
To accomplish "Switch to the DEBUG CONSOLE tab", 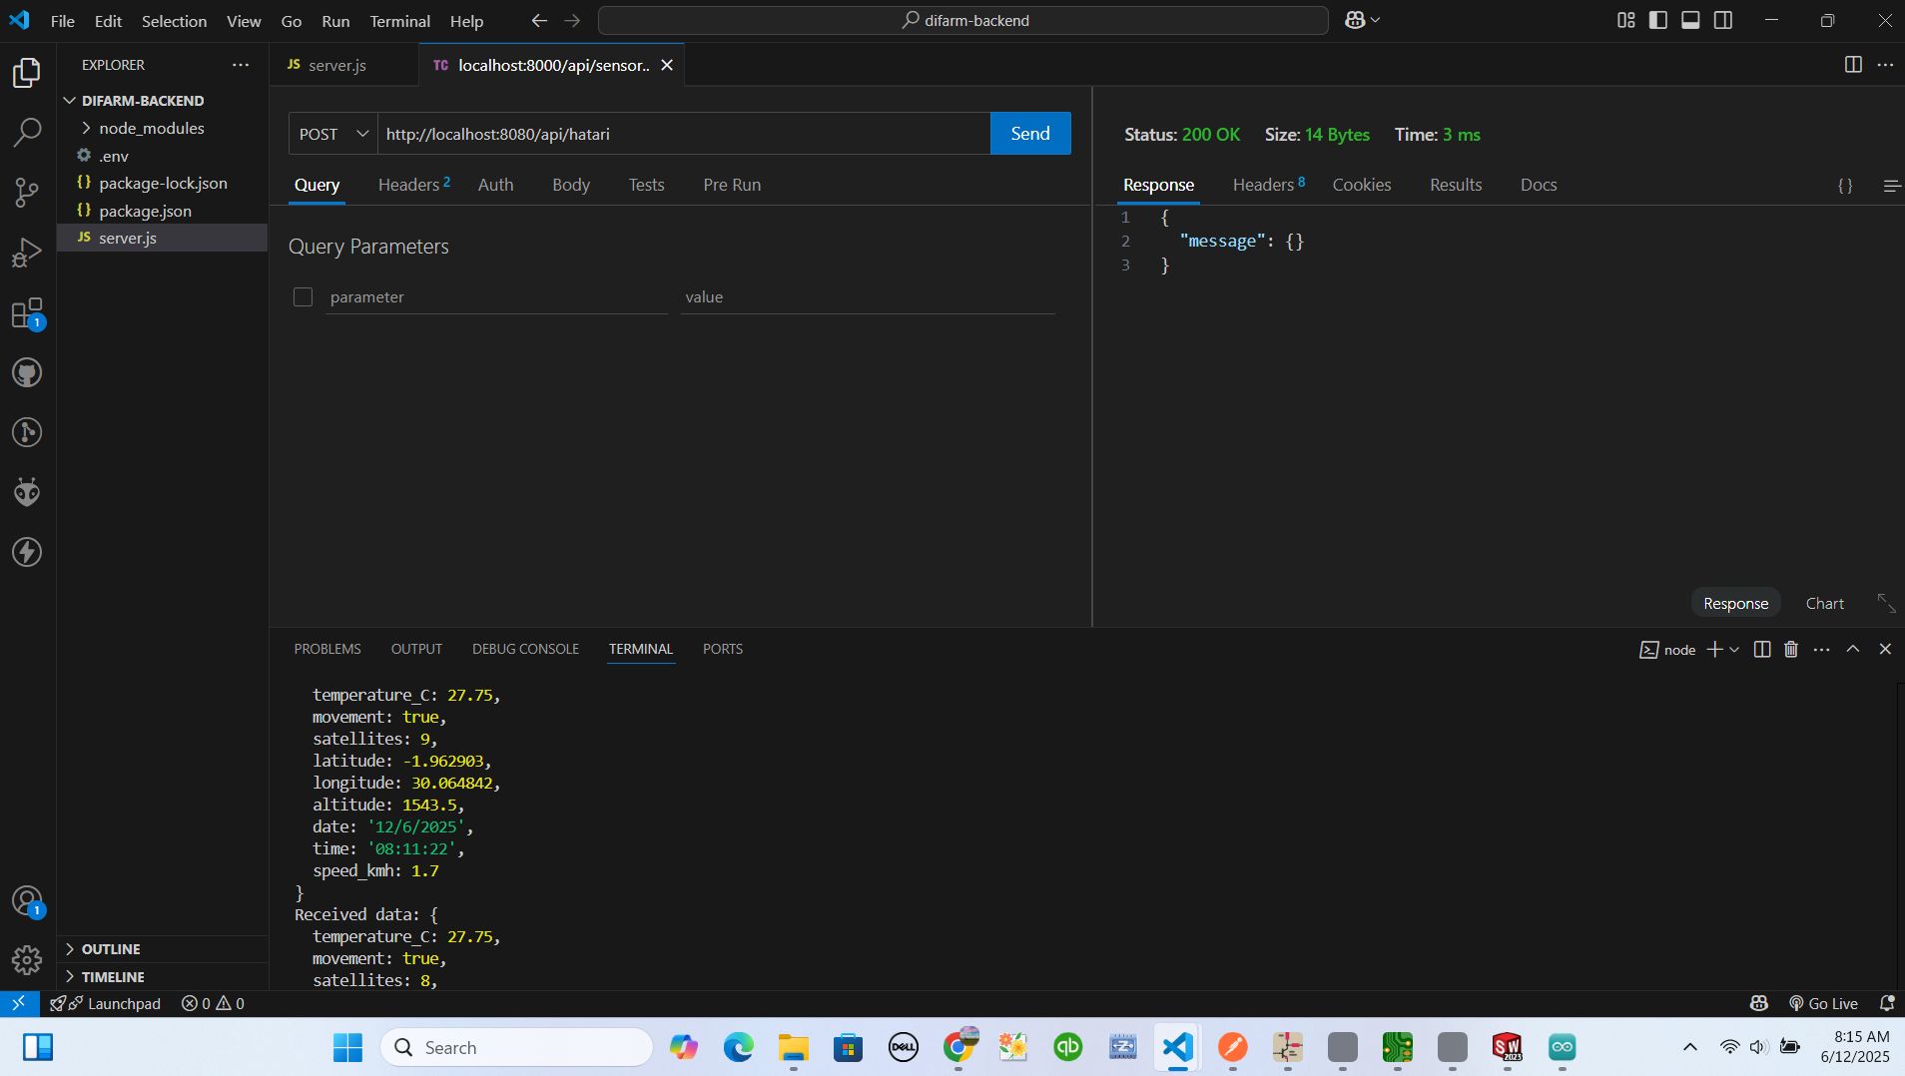I will [525, 650].
